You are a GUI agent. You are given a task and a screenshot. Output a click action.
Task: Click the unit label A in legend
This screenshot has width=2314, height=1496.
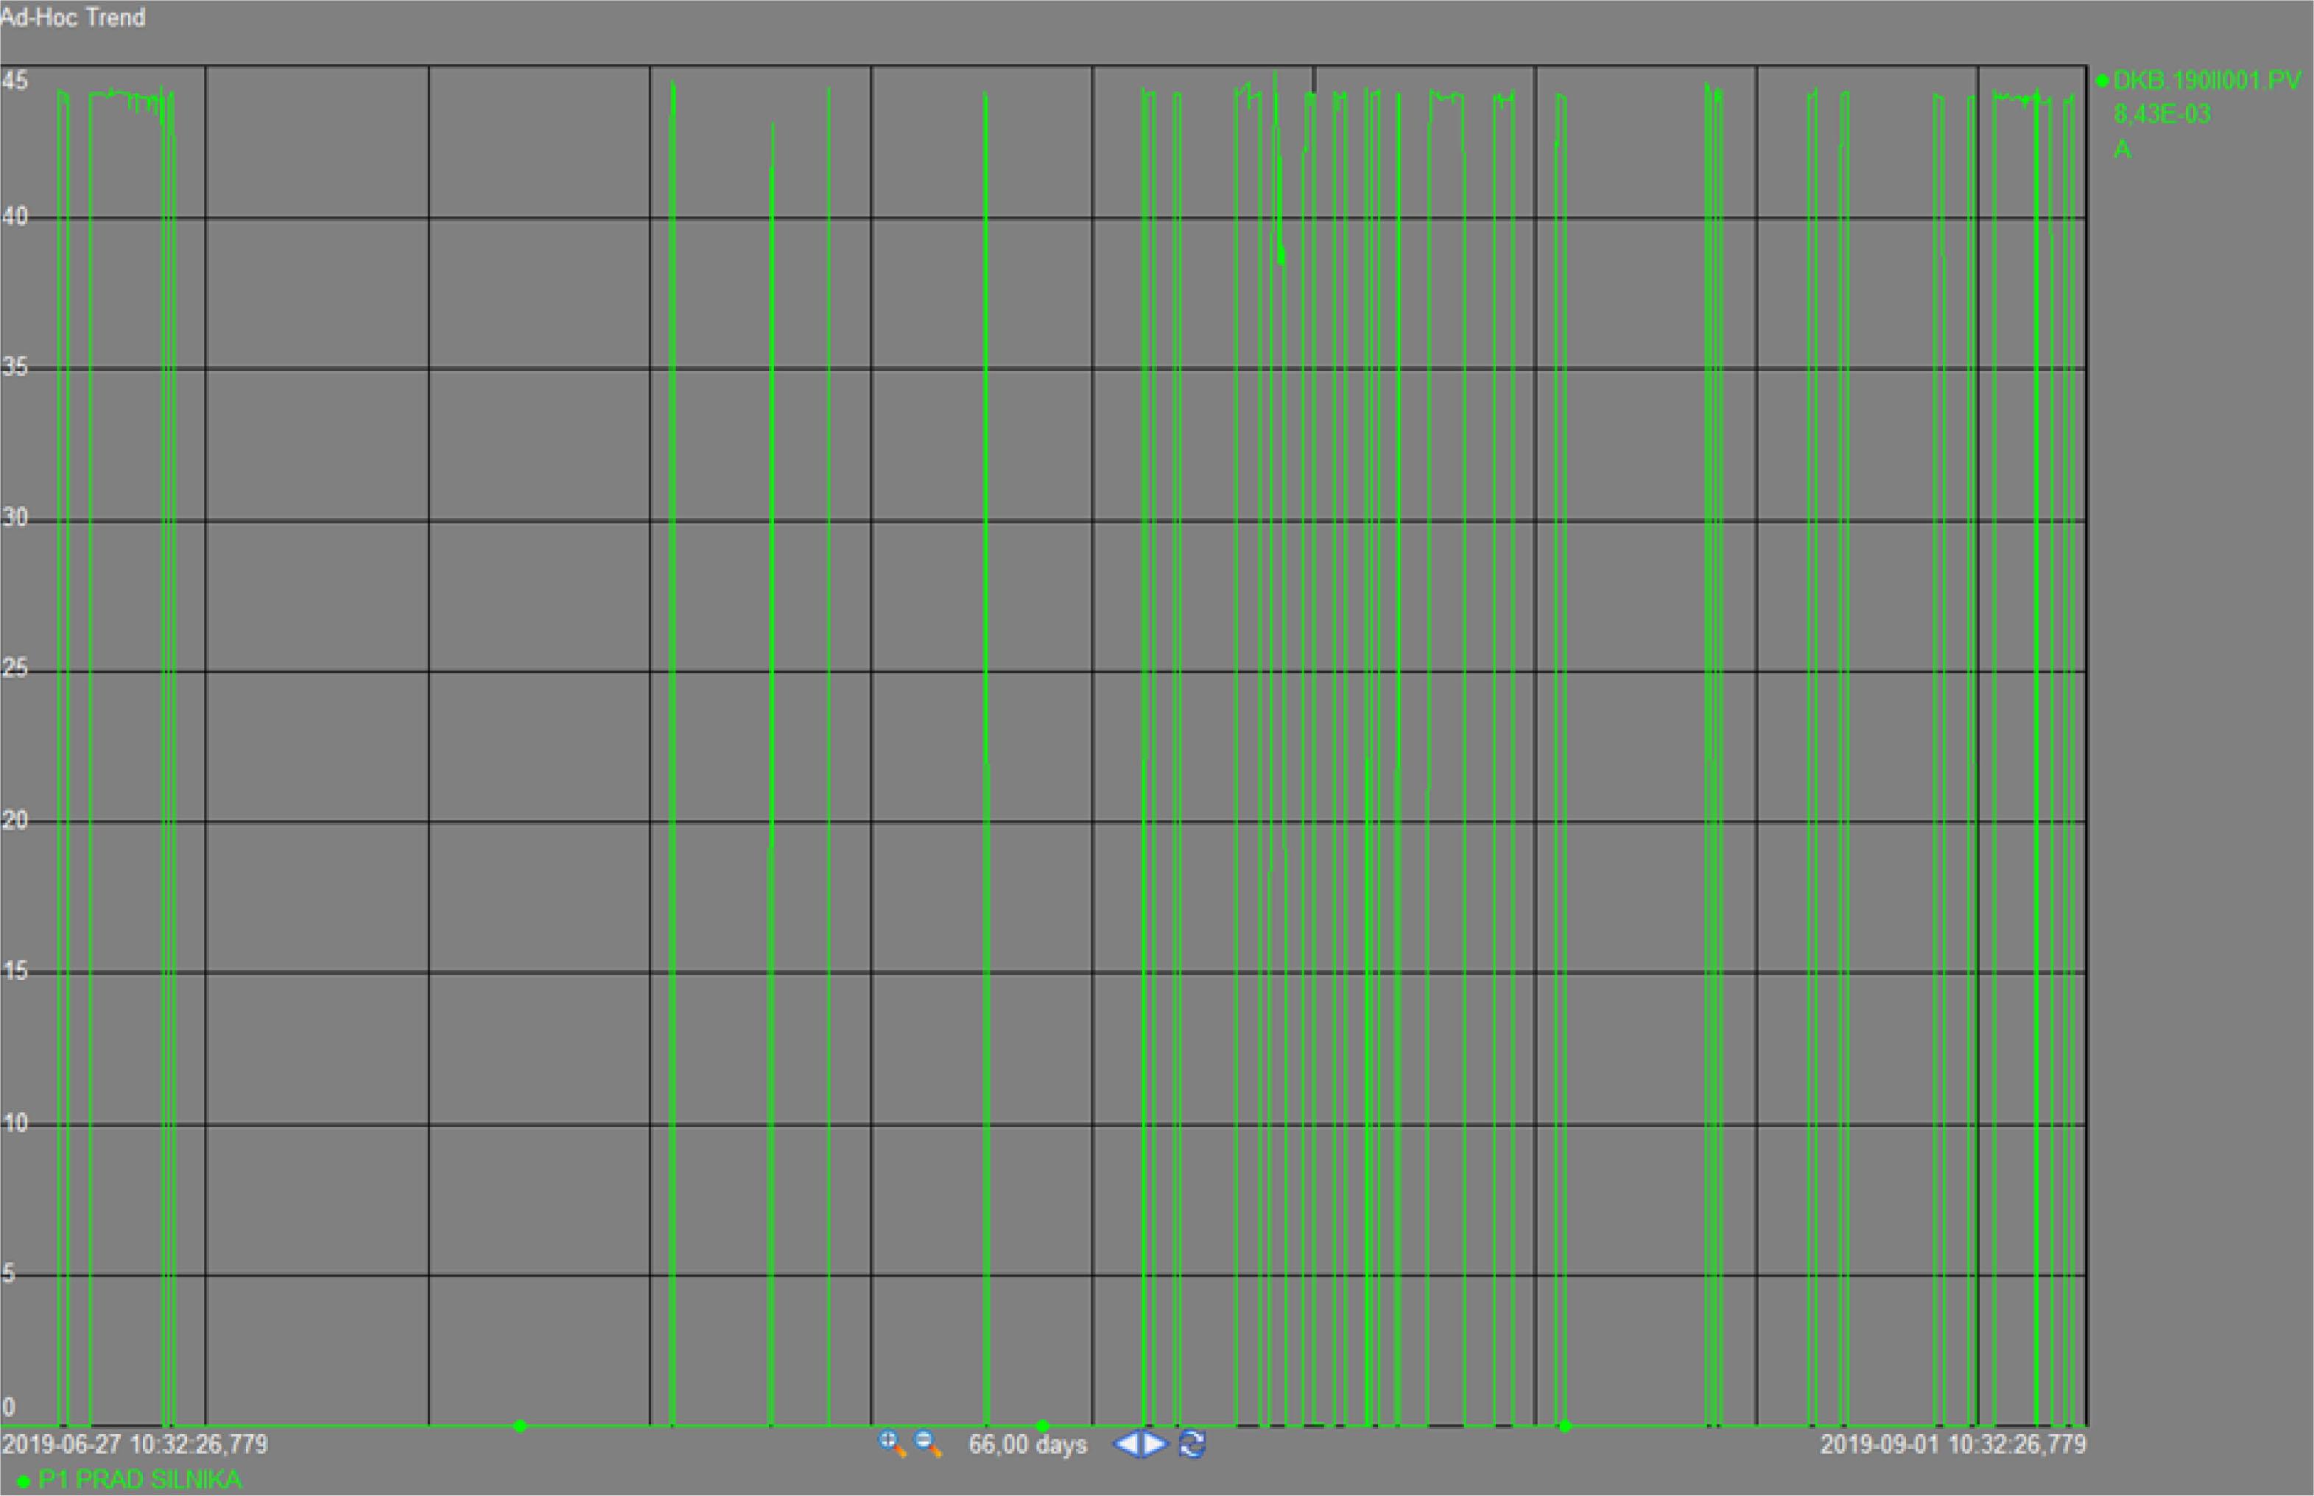click(x=2122, y=149)
